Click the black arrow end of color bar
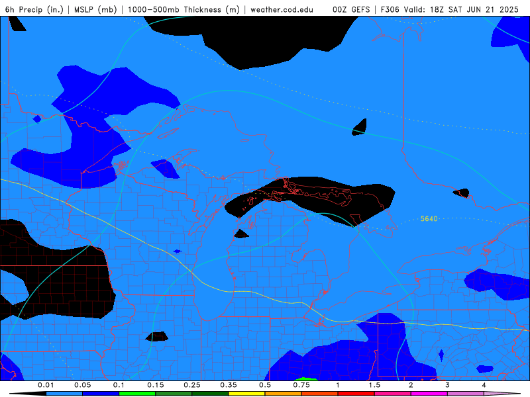530x397 pixels. (x=28, y=394)
